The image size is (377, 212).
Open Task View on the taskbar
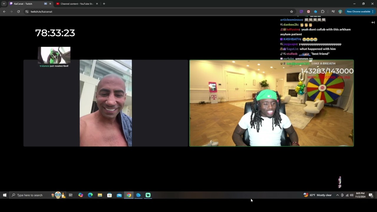pyautogui.click(x=71, y=195)
